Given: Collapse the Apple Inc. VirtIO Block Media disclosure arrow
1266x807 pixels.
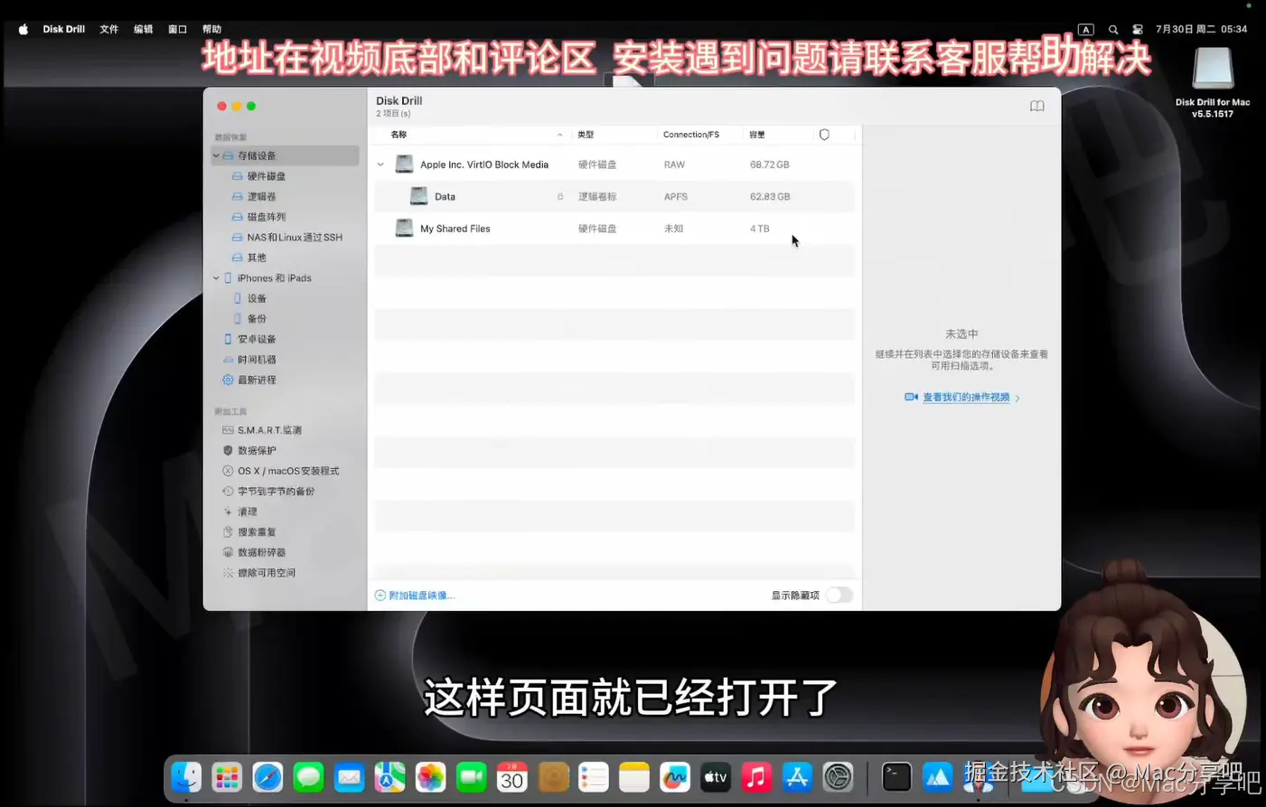Looking at the screenshot, I should pos(380,164).
